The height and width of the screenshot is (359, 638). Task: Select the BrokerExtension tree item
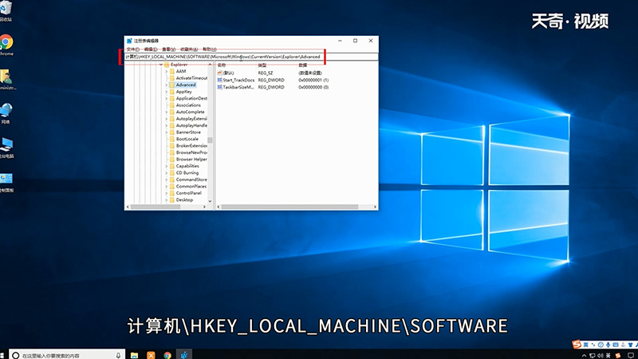point(191,146)
